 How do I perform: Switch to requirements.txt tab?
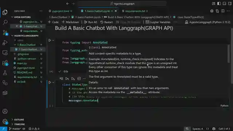coord(135,11)
